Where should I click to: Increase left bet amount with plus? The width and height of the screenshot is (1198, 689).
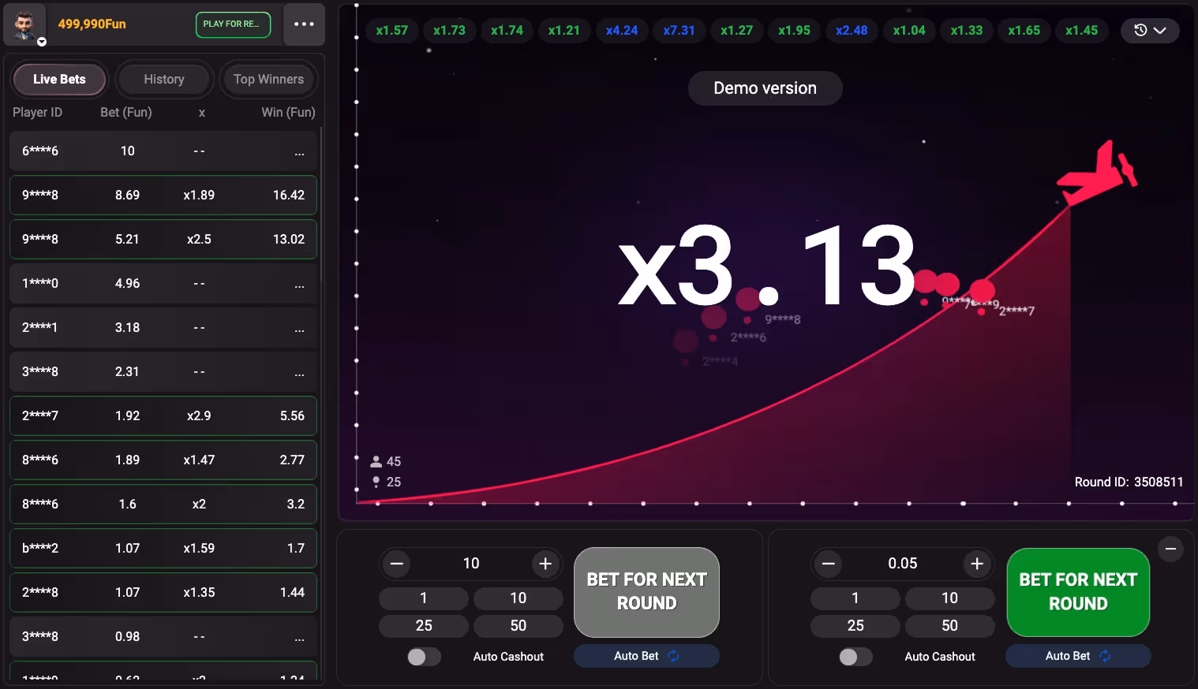pos(545,564)
